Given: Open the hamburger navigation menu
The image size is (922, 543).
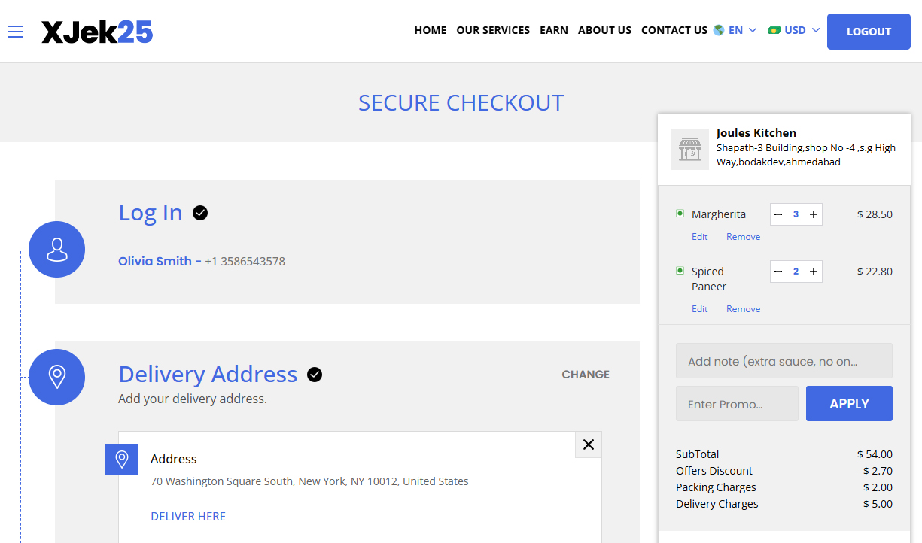Looking at the screenshot, I should coord(15,32).
